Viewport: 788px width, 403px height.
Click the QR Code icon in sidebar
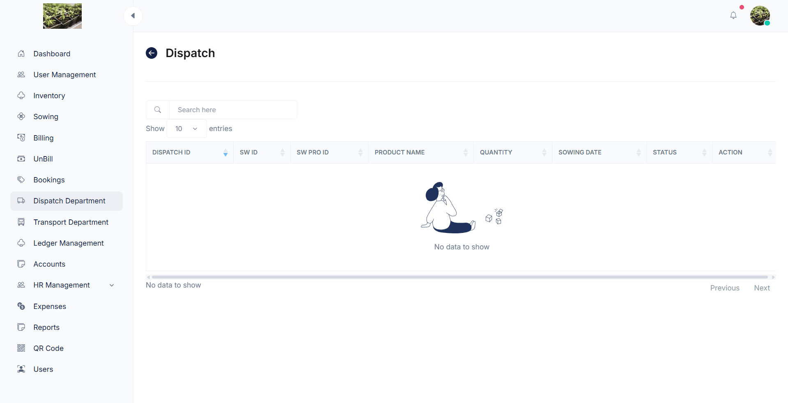21,348
